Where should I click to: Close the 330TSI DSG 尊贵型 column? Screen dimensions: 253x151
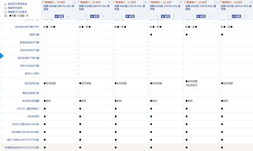point(216,2)
